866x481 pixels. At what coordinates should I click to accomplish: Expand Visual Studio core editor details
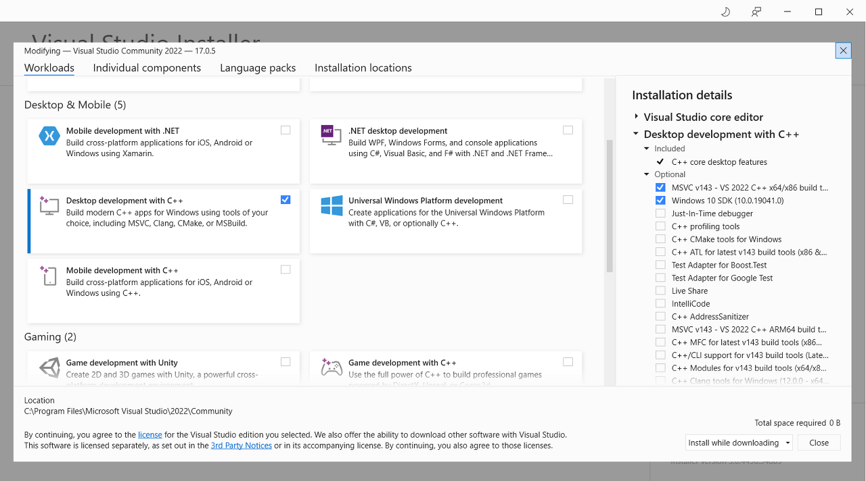point(637,117)
